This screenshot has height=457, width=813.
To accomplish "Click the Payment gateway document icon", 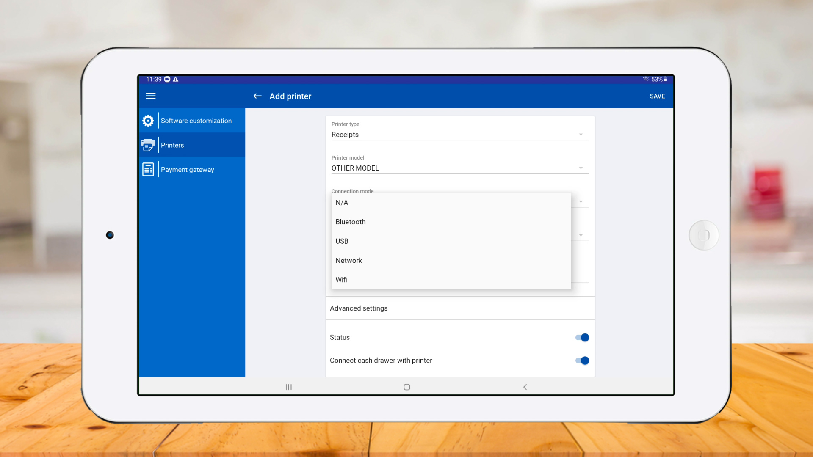I will [148, 170].
